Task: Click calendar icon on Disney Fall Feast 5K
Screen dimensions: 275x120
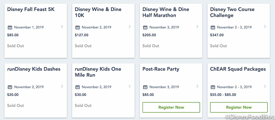Action: pyautogui.click(x=10, y=27)
